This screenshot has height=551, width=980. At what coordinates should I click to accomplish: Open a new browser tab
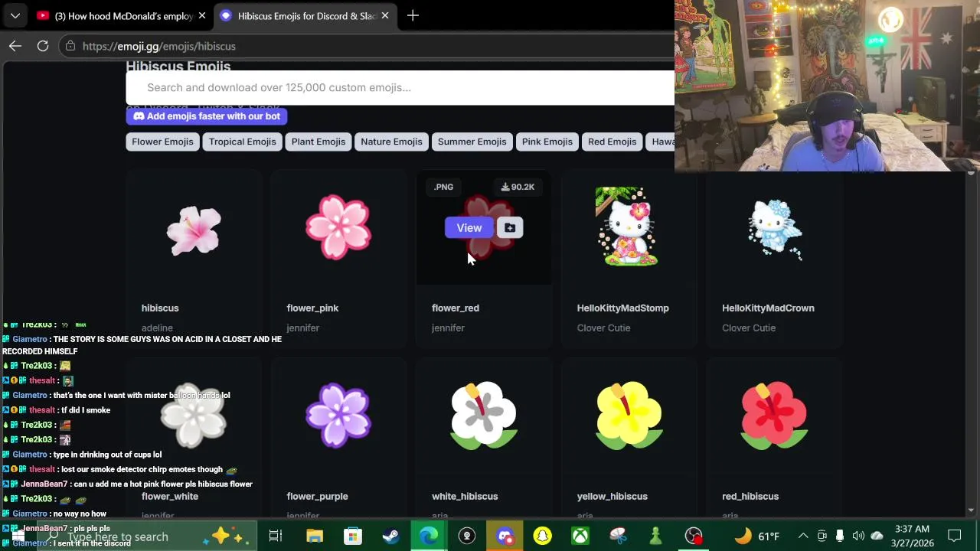(x=413, y=15)
